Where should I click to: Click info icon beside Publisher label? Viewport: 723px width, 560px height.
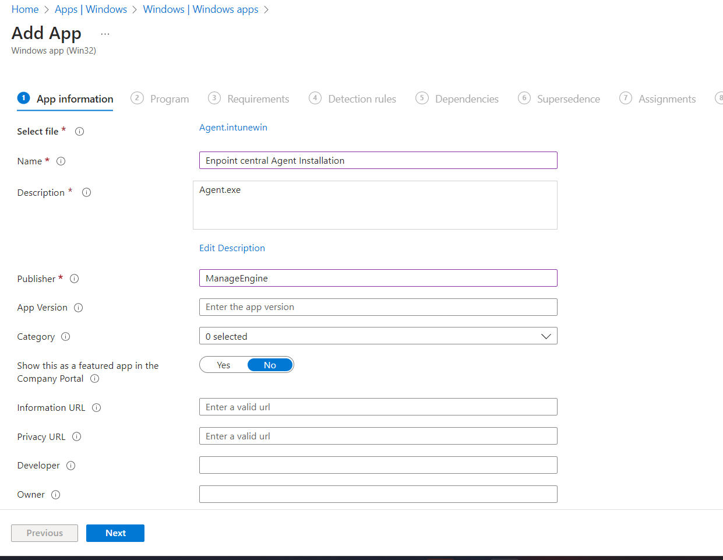point(74,279)
